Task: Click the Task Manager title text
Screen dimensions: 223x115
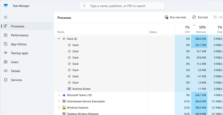Action: 21,6
